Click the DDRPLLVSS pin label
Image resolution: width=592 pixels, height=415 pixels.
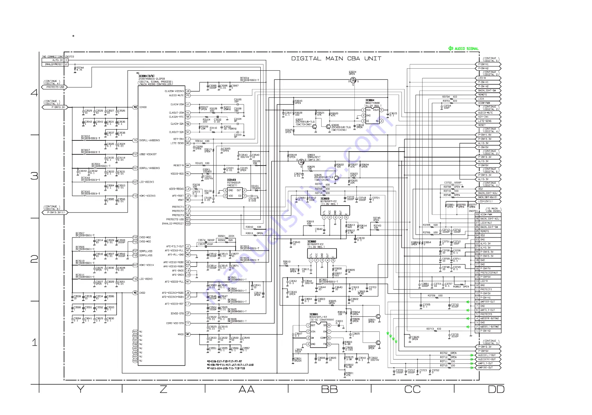[x=146, y=255]
